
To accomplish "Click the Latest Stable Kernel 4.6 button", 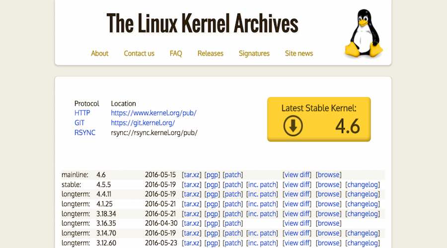I will pyautogui.click(x=319, y=120).
